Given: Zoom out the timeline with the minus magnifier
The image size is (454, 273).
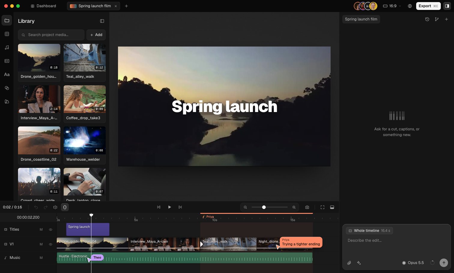Looking at the screenshot, I should point(245,207).
